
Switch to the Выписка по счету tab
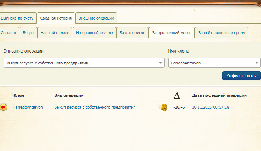[x=17, y=18]
